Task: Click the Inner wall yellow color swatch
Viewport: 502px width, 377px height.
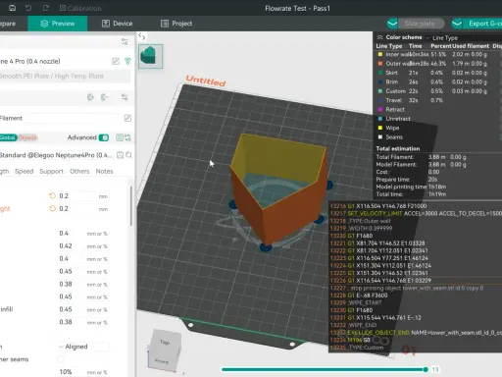Action: click(380, 54)
